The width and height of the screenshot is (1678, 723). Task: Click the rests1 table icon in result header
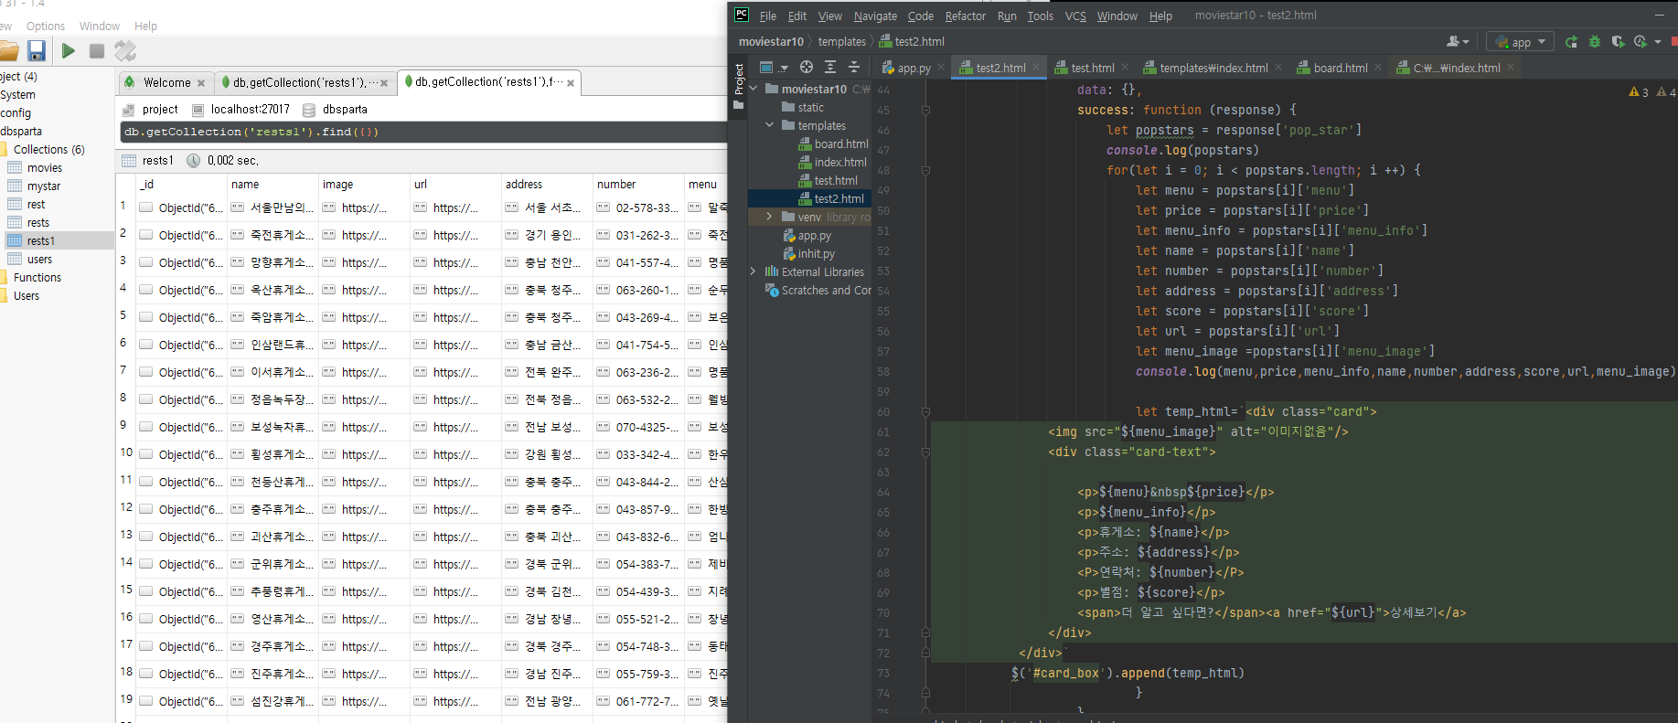(129, 160)
